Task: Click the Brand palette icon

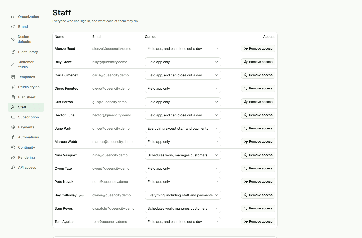Action: [x=13, y=27]
